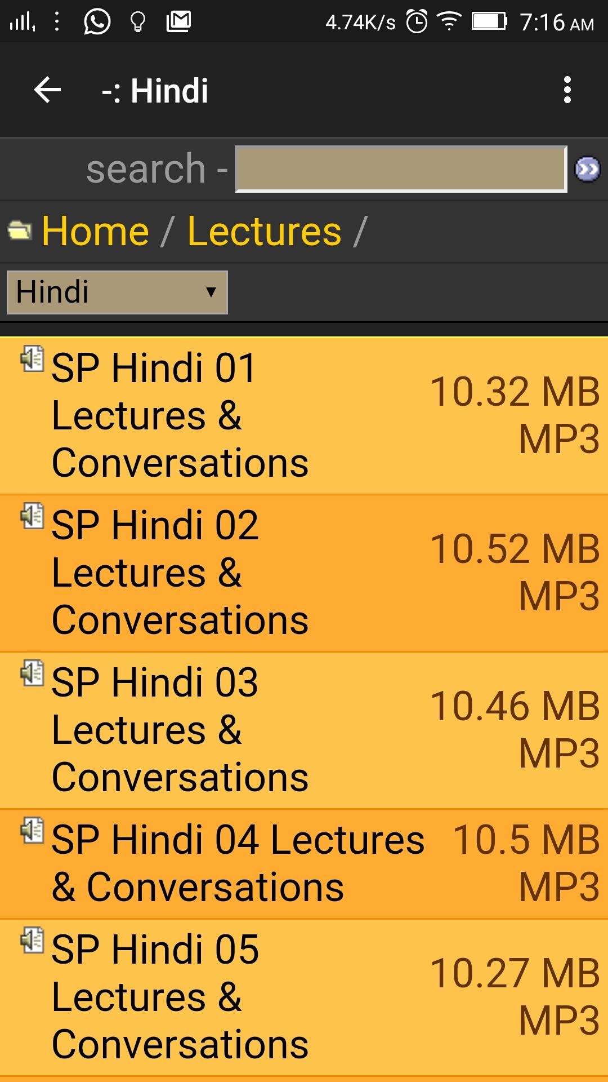Click audio icon of SP Hindi 05

point(32,940)
